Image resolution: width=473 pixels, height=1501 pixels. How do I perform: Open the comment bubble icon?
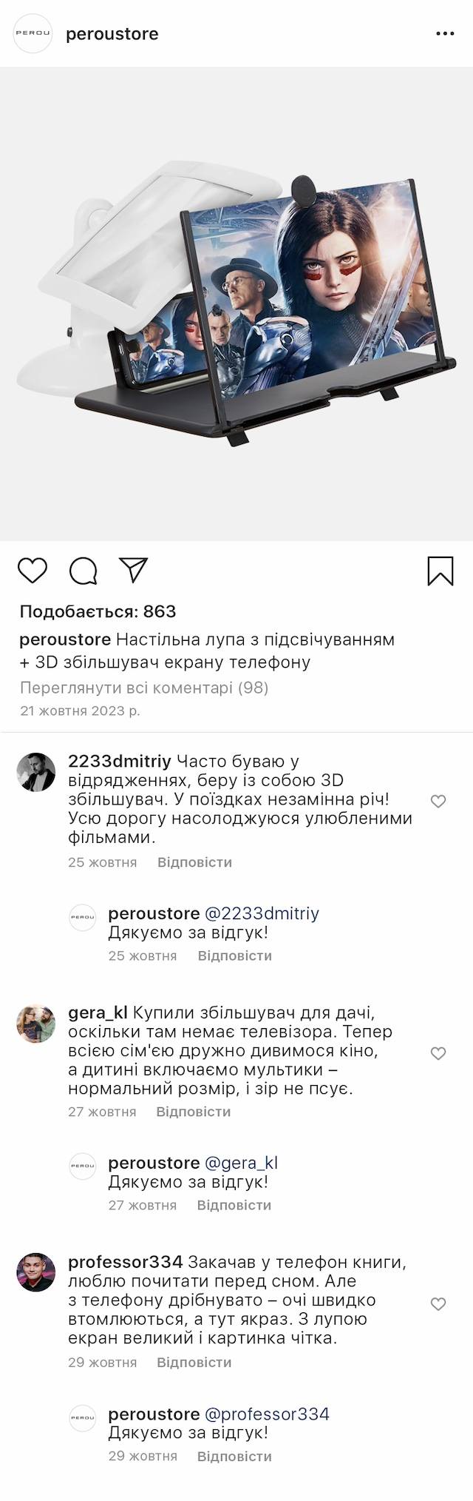(x=84, y=571)
